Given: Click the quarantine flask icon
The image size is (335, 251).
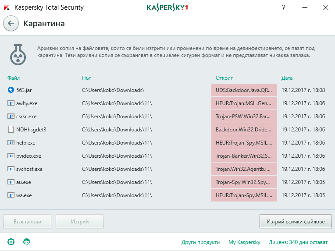Looking at the screenshot, I should [x=18, y=55].
